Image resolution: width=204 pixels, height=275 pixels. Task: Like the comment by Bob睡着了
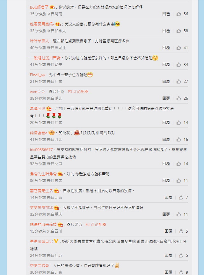pyautogui.click(x=178, y=14)
